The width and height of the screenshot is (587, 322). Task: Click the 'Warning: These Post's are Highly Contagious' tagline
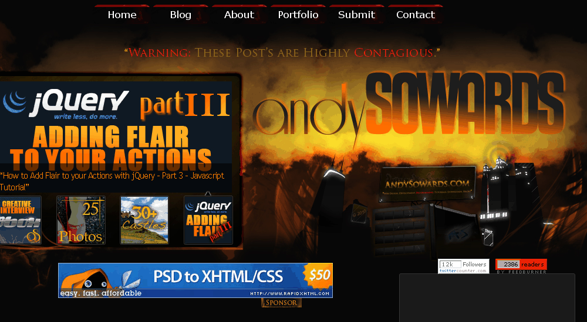click(x=282, y=53)
